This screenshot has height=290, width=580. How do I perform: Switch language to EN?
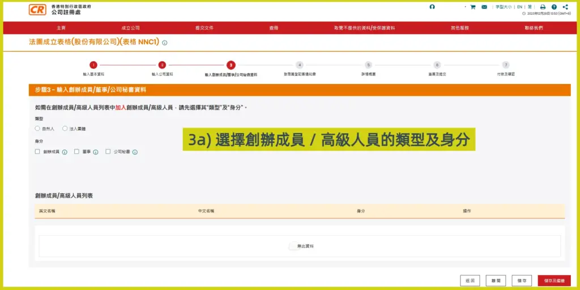tap(519, 7)
